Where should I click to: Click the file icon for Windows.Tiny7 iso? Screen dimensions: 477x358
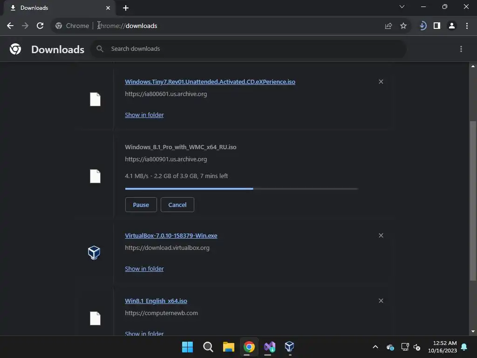[x=95, y=99]
